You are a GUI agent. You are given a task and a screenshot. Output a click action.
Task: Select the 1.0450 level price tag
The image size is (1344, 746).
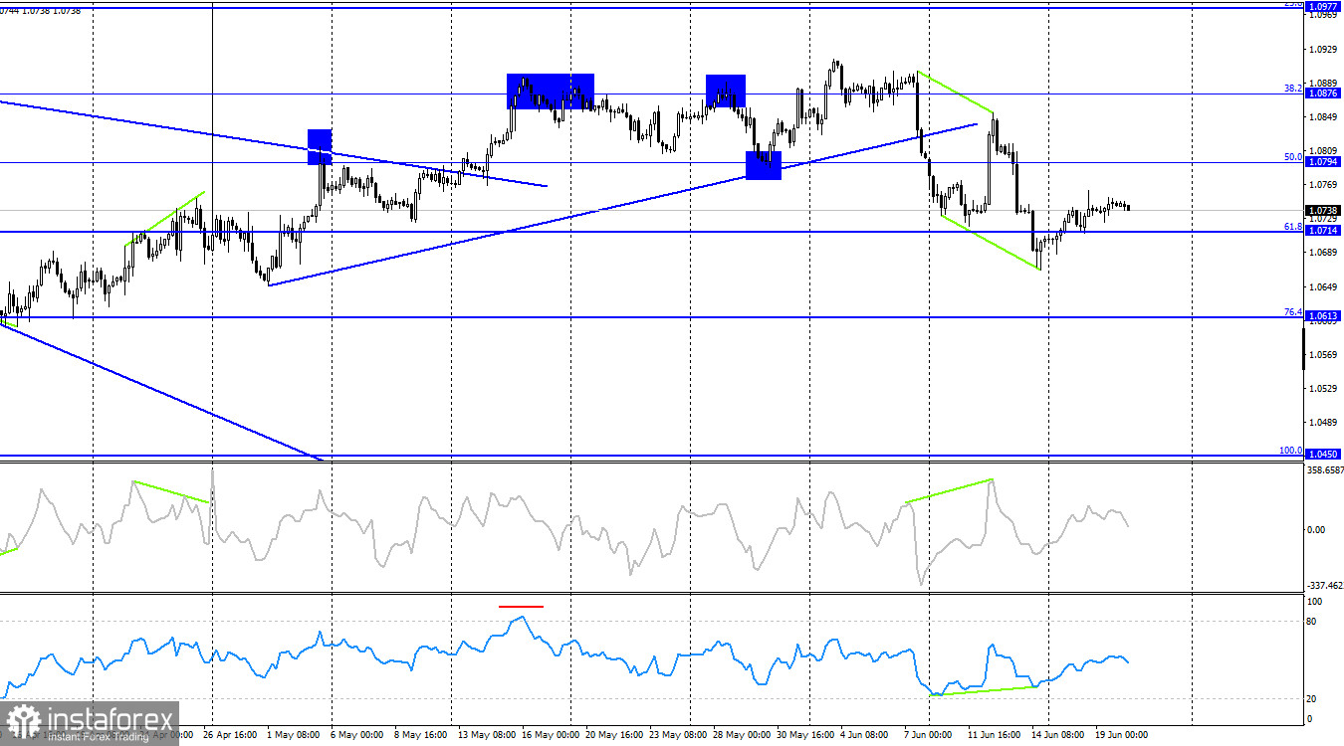(1323, 454)
